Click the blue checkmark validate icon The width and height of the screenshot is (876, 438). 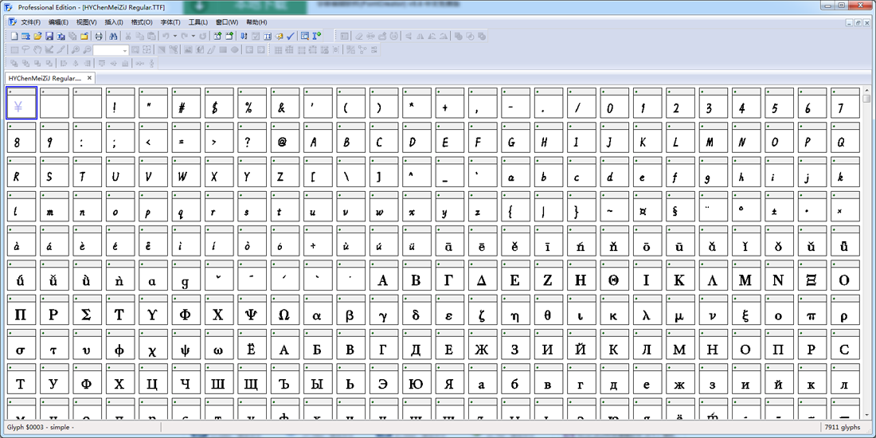point(291,36)
